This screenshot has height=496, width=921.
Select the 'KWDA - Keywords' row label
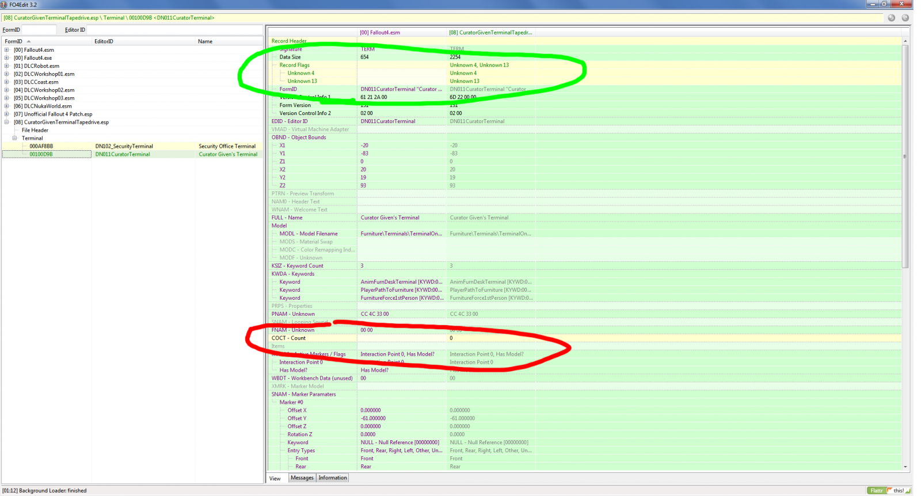coord(293,274)
